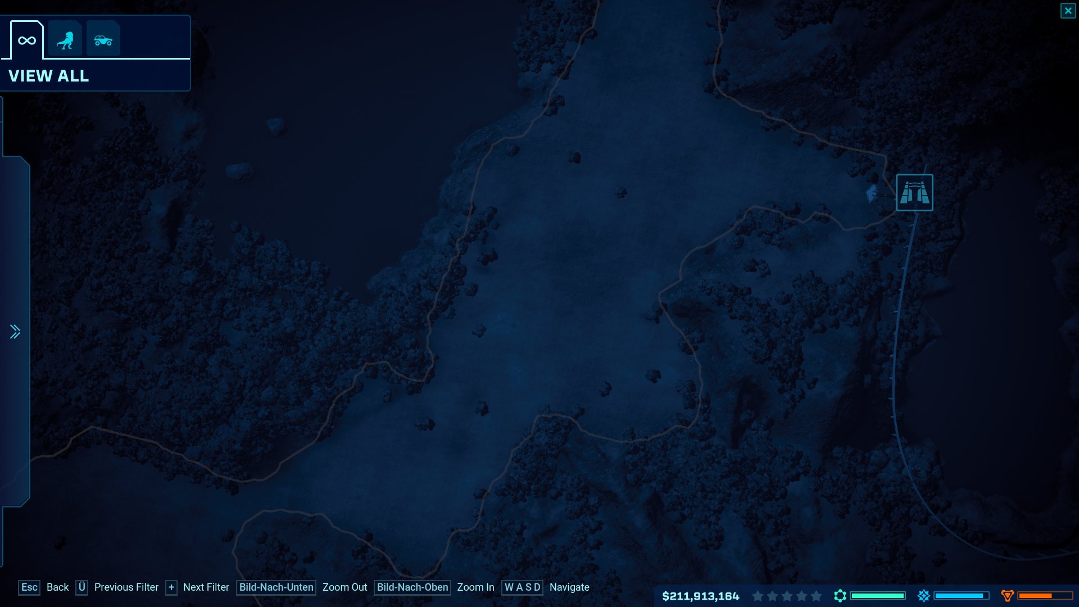Close the map view with X
1079x607 pixels.
click(1068, 11)
